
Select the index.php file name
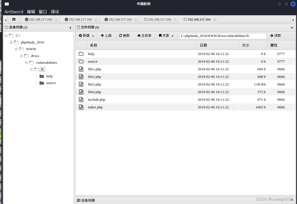[x=95, y=107]
